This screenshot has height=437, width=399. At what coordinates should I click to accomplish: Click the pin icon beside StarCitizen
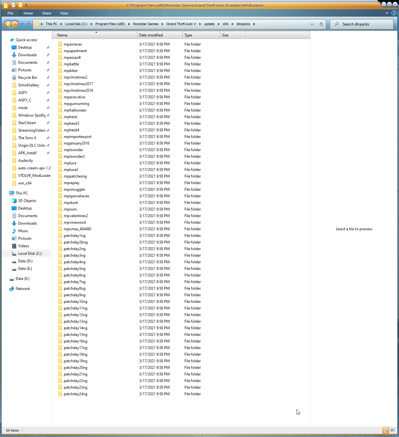pos(48,123)
